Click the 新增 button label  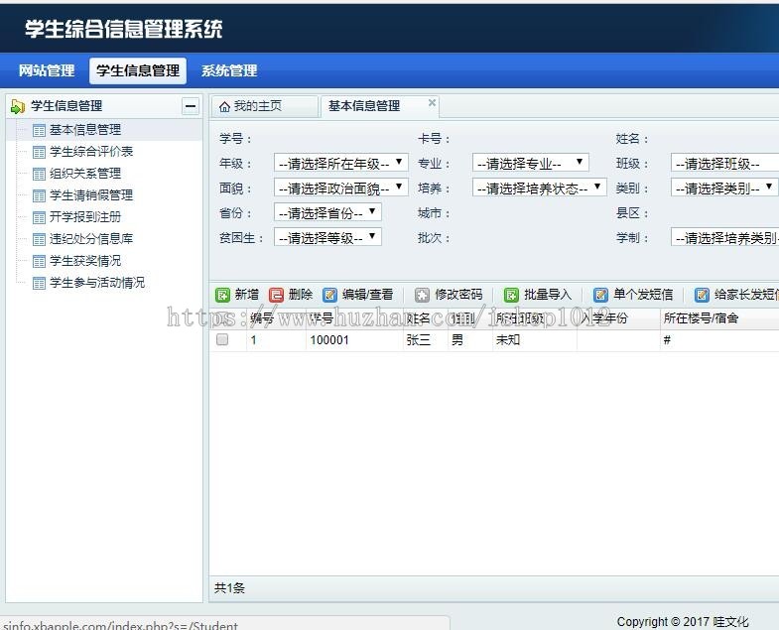[x=247, y=295]
